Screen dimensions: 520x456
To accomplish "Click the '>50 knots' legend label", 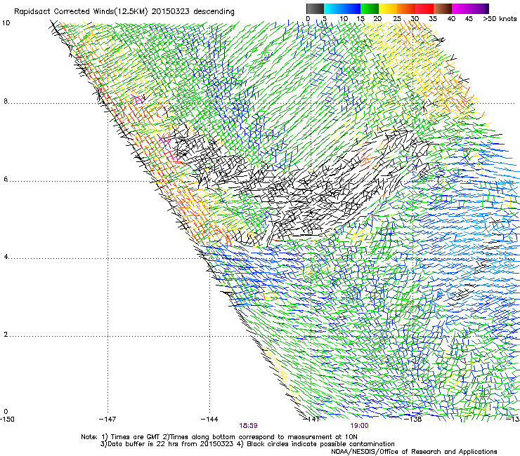I will 500,18.
